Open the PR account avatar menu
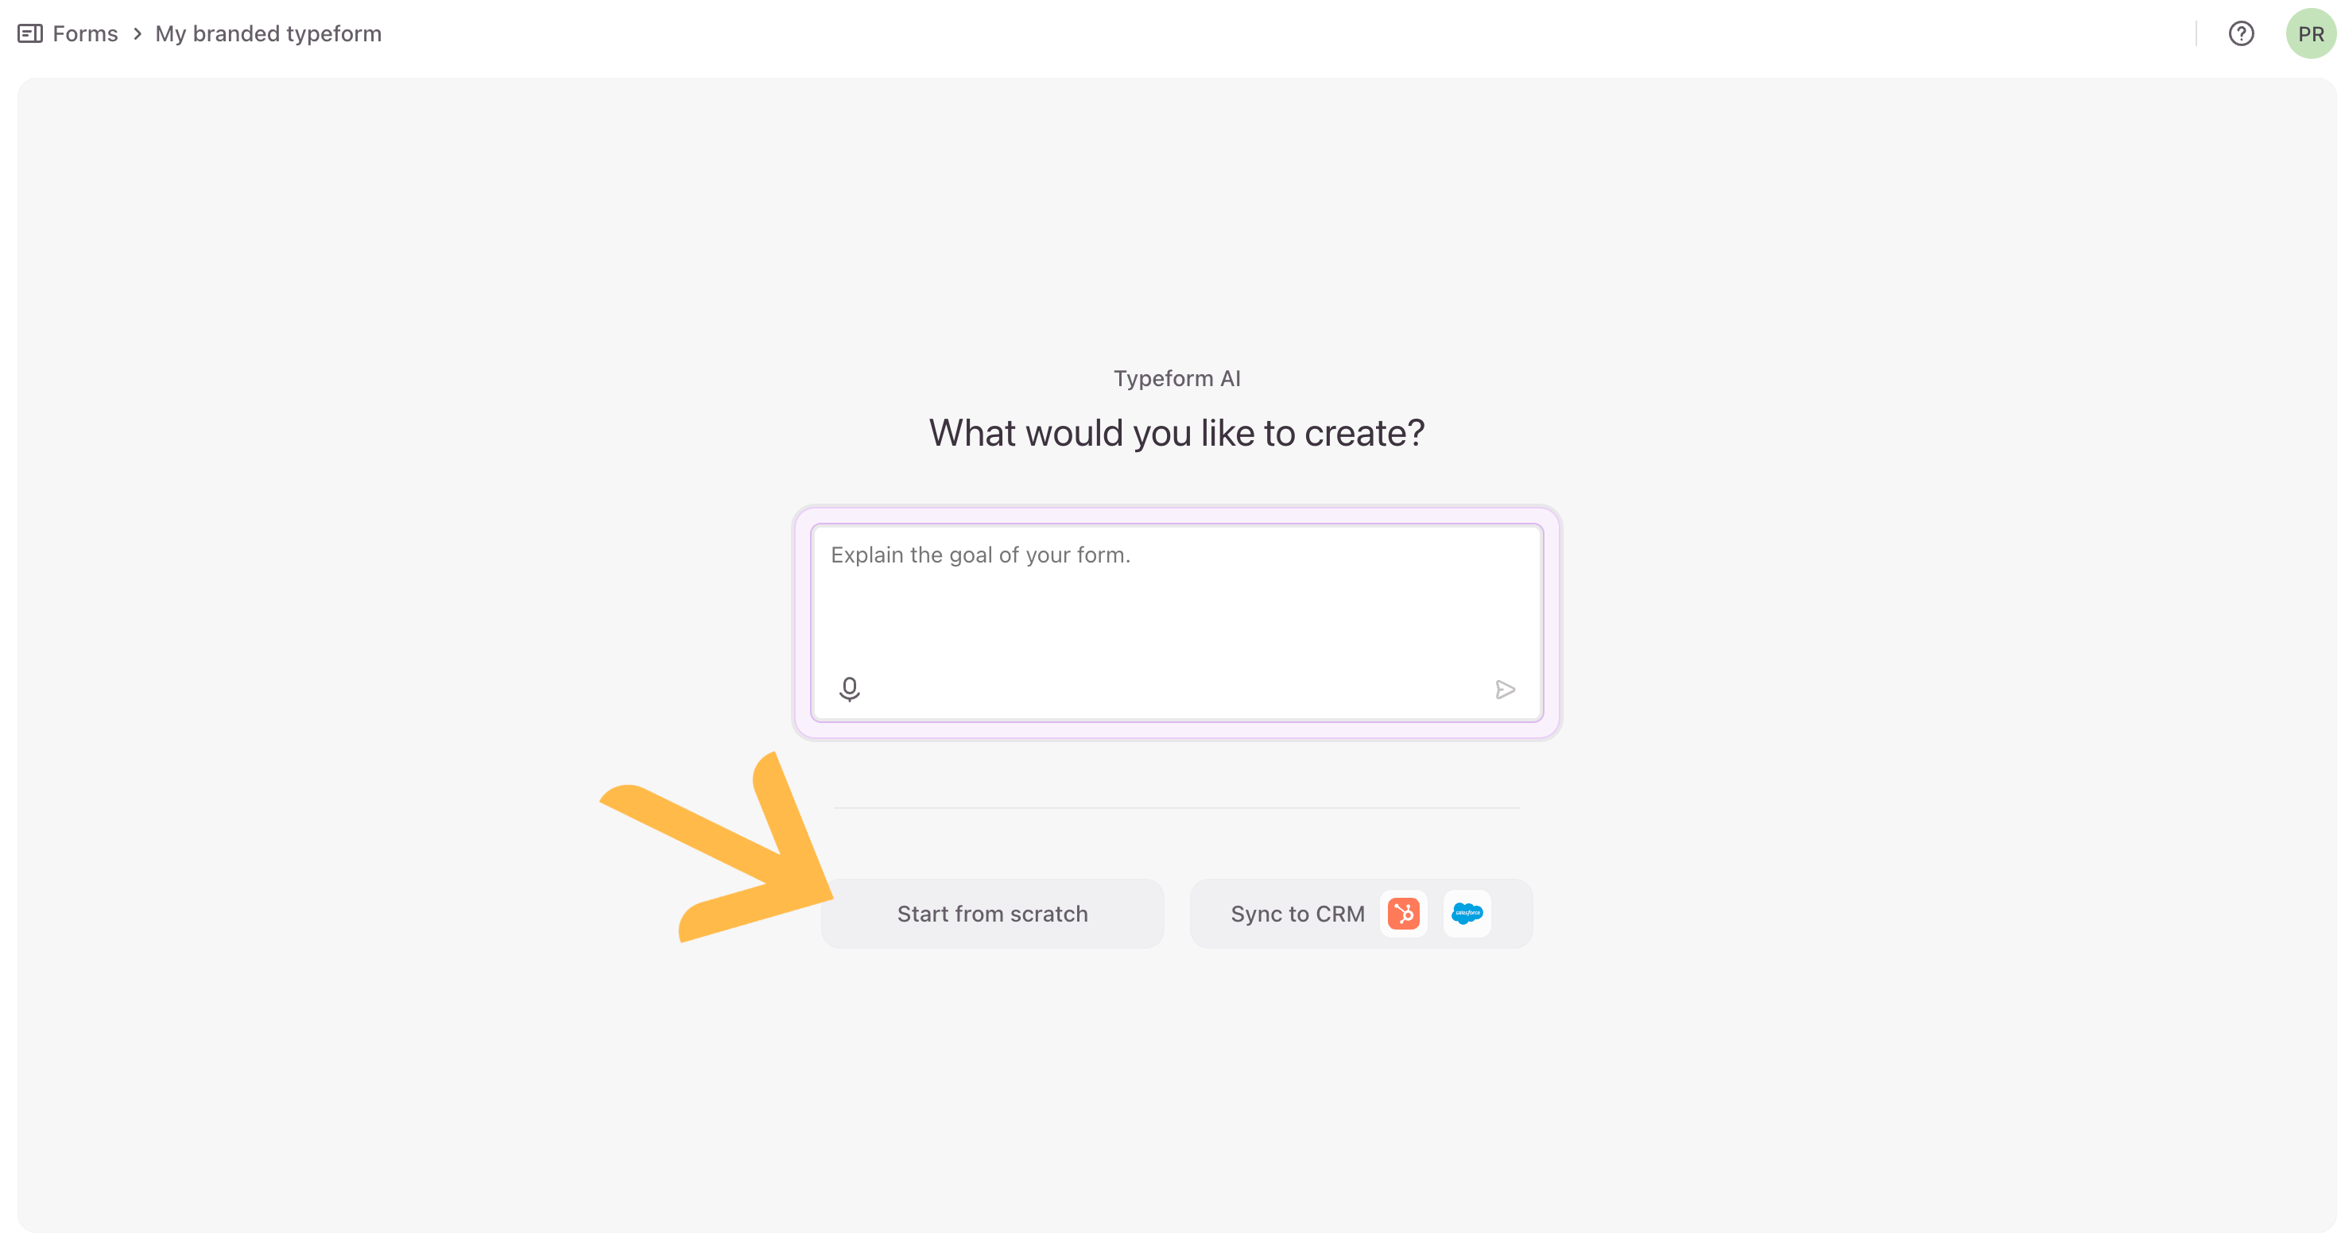This screenshot has width=2345, height=1241. point(2309,33)
